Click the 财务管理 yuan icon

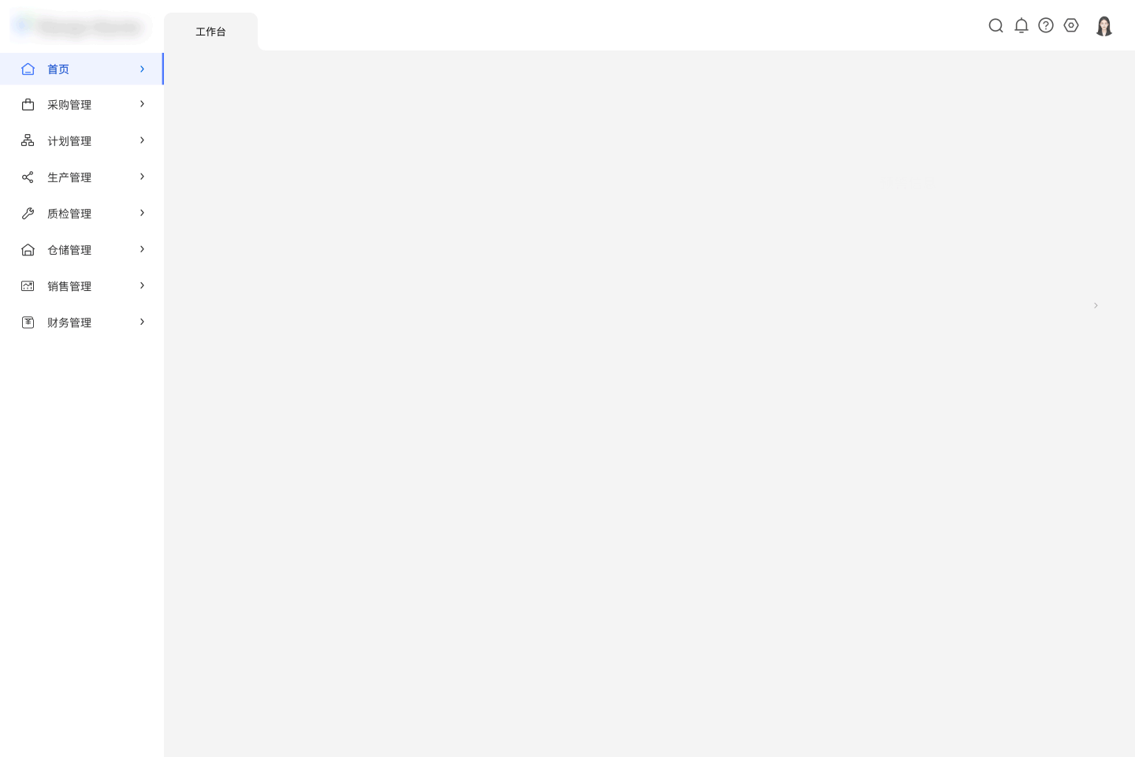pos(28,322)
